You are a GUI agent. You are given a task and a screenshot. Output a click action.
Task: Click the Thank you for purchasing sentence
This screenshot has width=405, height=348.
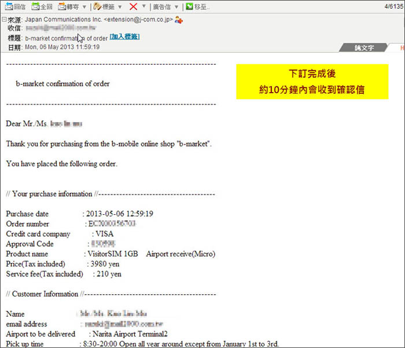[109, 144]
